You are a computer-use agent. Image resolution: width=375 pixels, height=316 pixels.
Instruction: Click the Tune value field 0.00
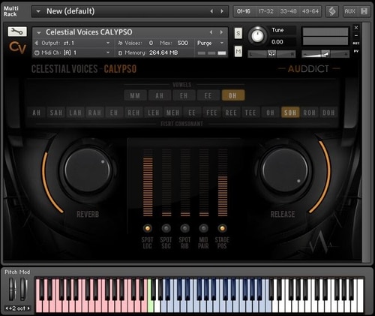tap(277, 42)
